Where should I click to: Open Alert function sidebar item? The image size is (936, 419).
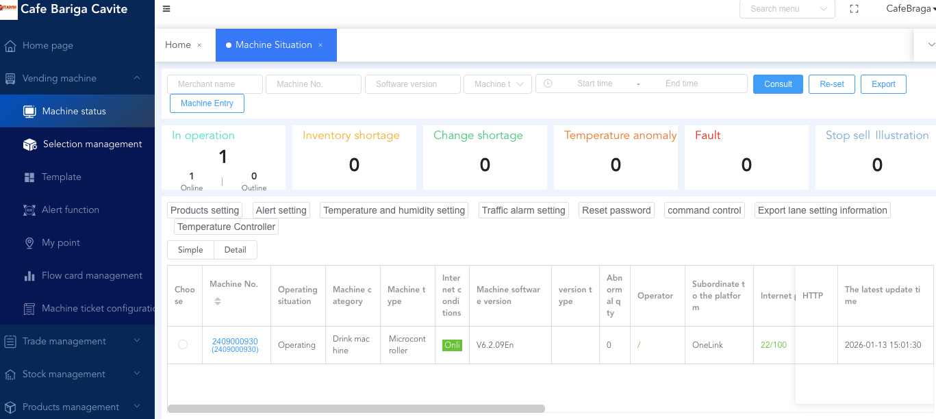[70, 210]
